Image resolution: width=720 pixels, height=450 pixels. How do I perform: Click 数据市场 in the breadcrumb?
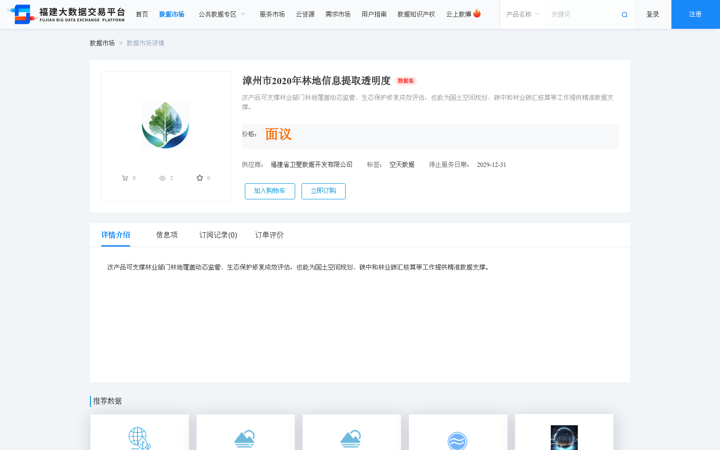pos(102,43)
